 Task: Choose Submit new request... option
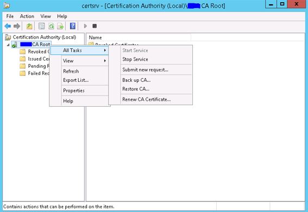[x=150, y=69]
